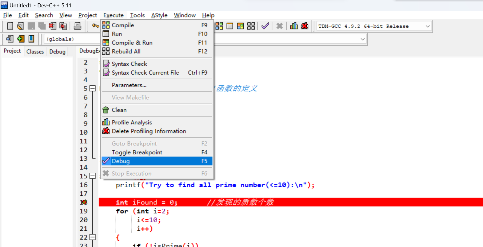
Task: Open the Window menu
Action: pos(185,15)
